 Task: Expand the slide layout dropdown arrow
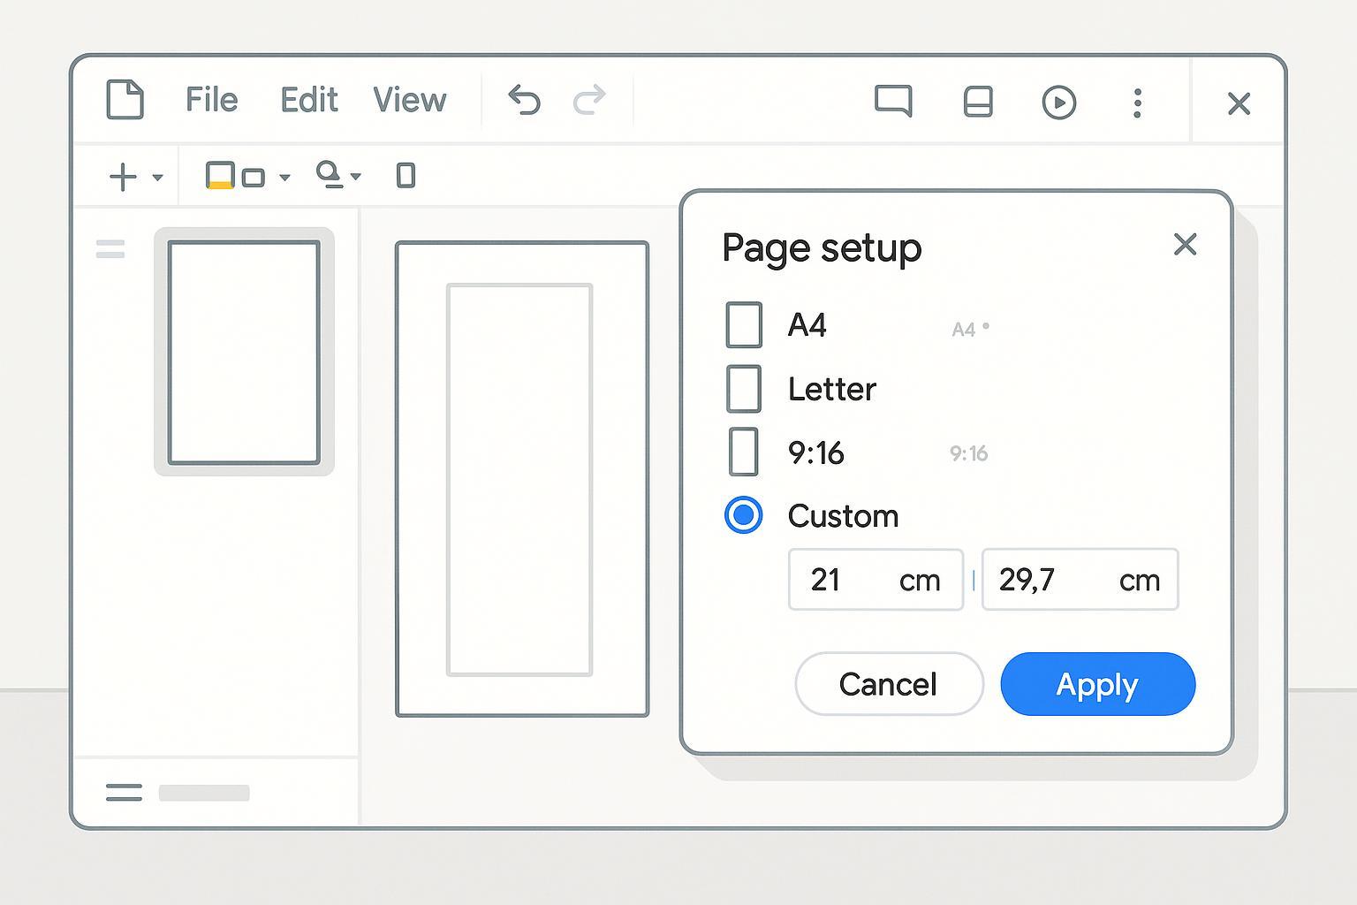point(284,178)
